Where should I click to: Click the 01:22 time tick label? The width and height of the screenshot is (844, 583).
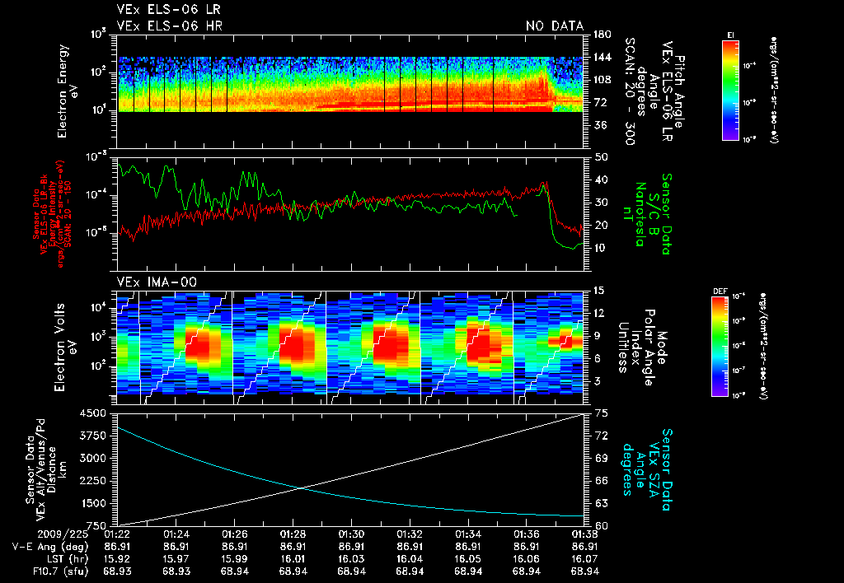tap(117, 534)
